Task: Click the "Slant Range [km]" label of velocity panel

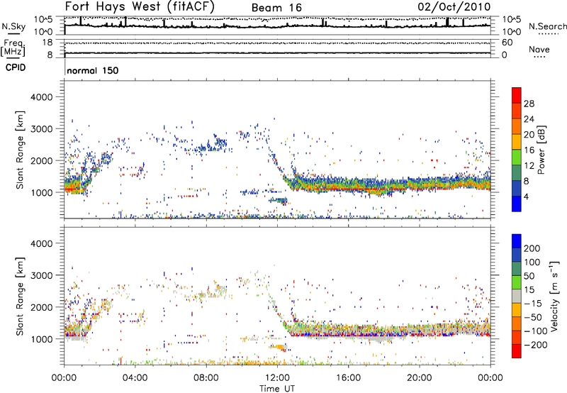Action: 20,297
